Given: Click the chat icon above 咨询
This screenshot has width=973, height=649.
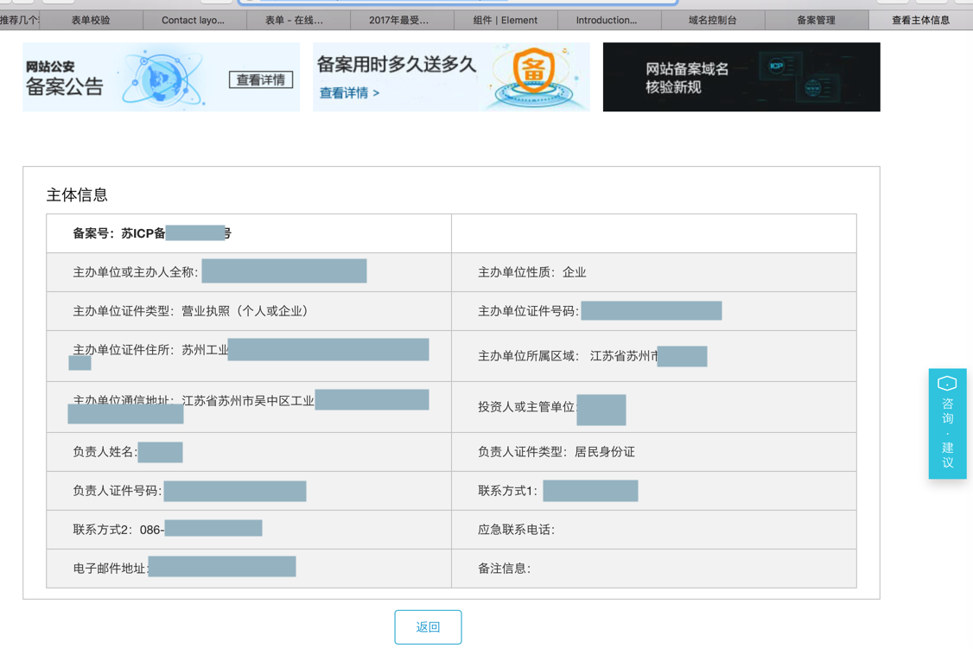Looking at the screenshot, I should (948, 383).
